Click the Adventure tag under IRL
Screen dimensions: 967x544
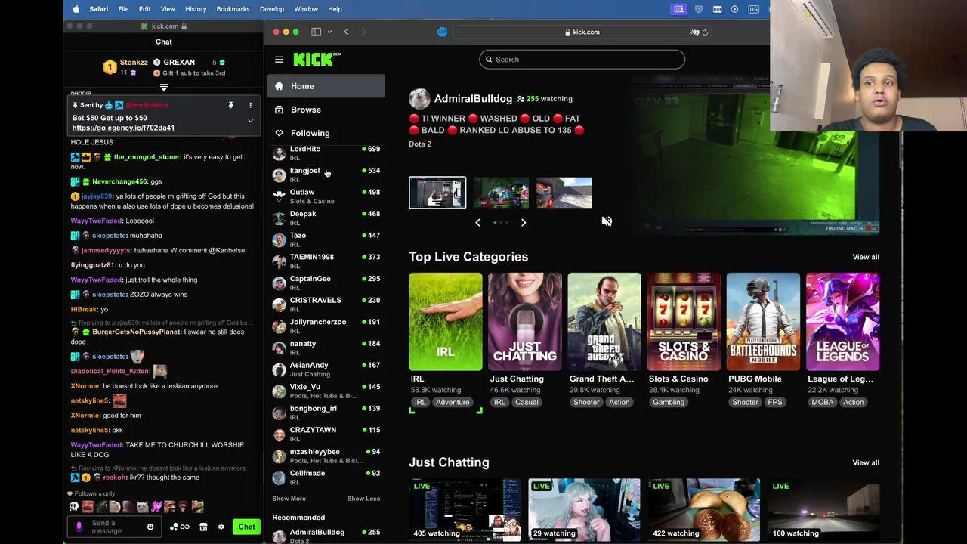click(453, 402)
